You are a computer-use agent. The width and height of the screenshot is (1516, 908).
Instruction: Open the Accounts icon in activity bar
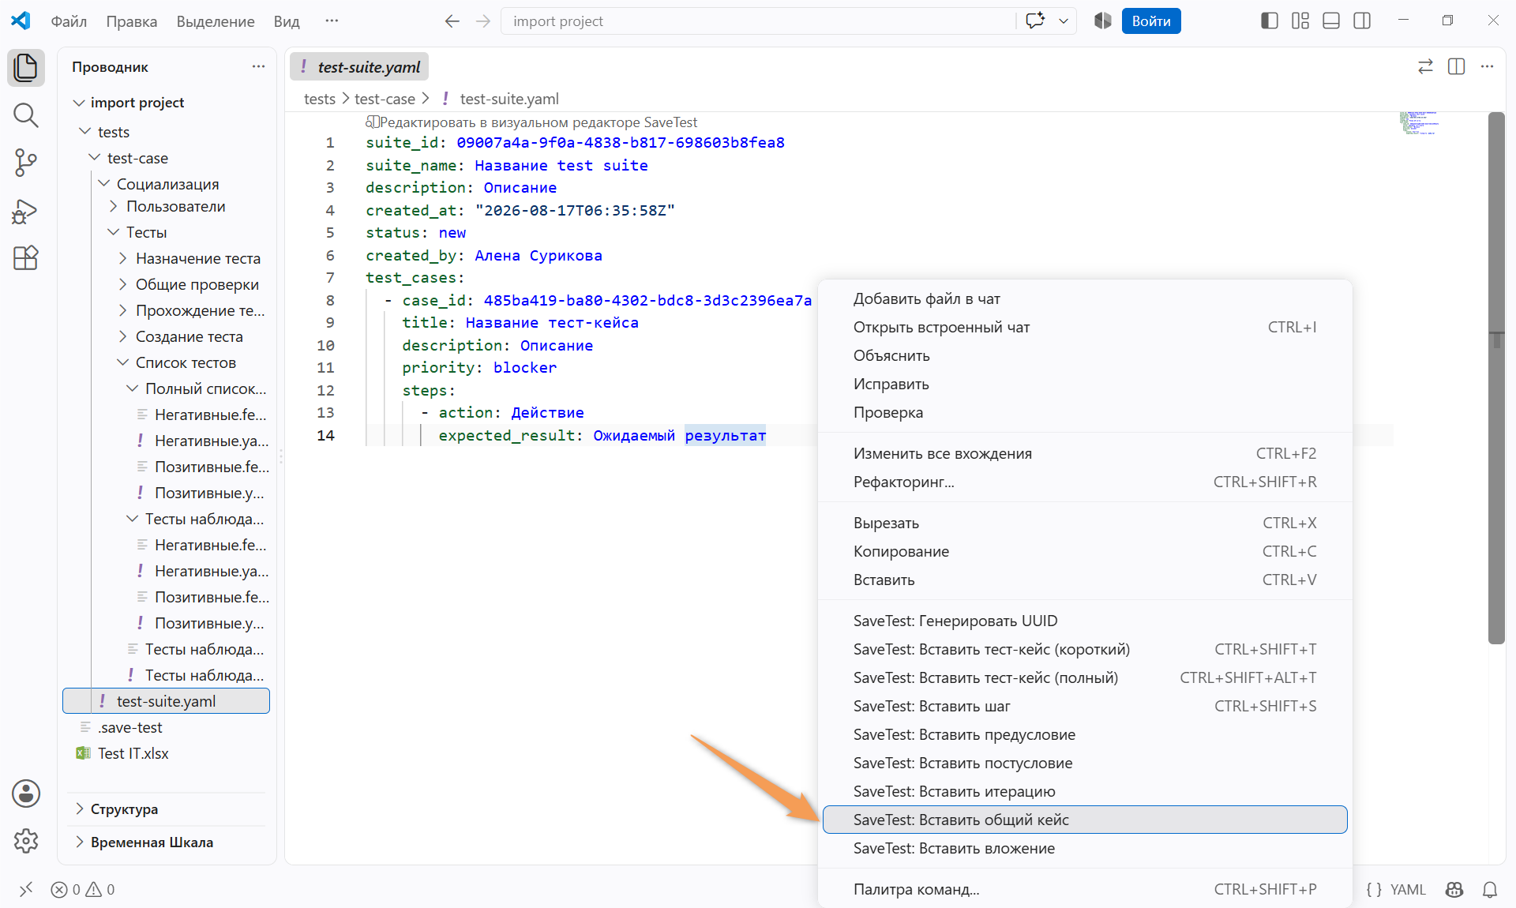click(x=25, y=794)
